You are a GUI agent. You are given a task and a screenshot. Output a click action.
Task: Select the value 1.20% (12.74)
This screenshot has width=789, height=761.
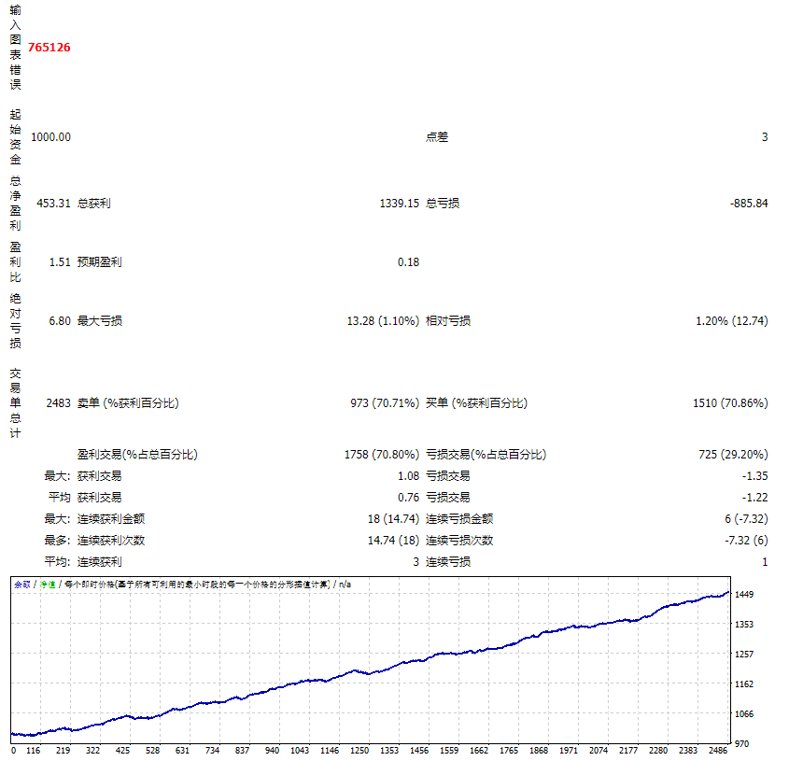[x=732, y=321]
